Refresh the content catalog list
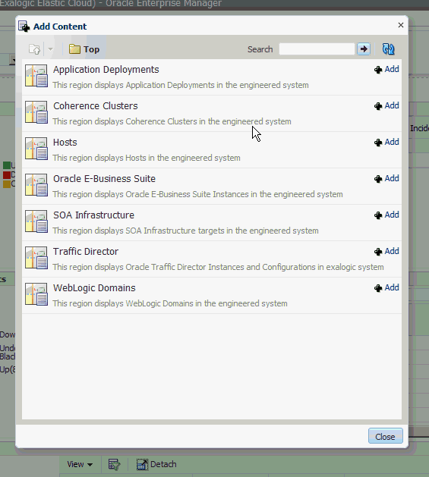 pyautogui.click(x=388, y=49)
